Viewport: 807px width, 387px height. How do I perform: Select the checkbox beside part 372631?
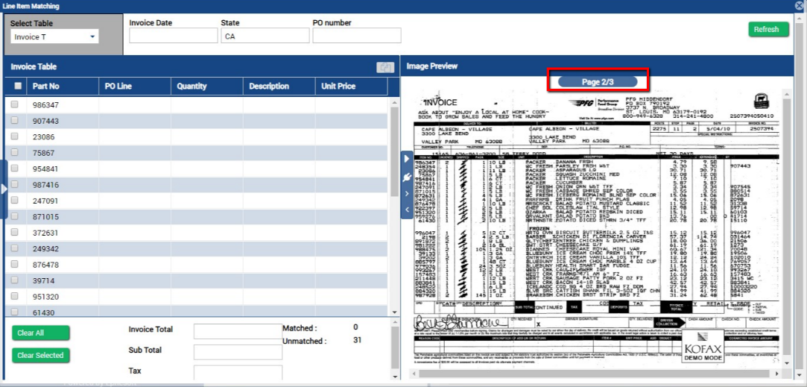(15, 232)
